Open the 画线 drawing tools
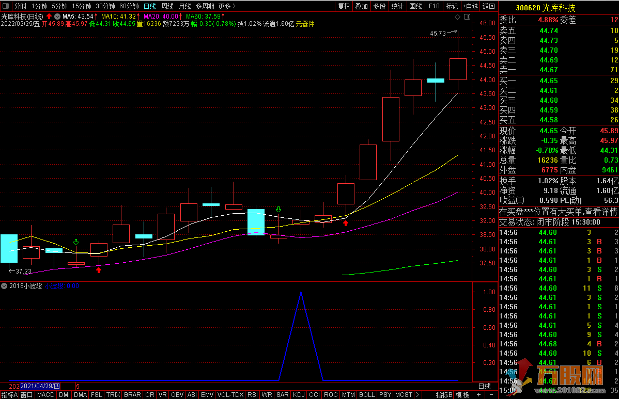This screenshot has width=619, height=399. pos(416,6)
